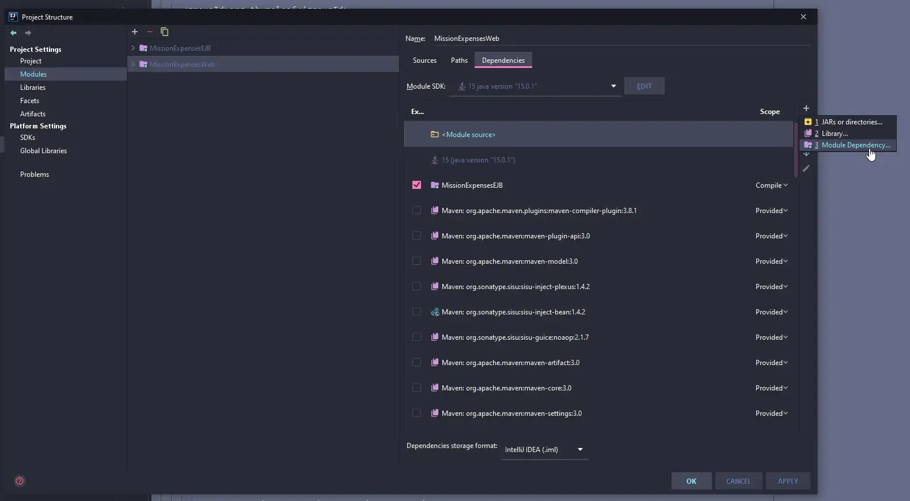Switch to the Sources tab
Image resolution: width=910 pixels, height=501 pixels.
[x=424, y=60]
